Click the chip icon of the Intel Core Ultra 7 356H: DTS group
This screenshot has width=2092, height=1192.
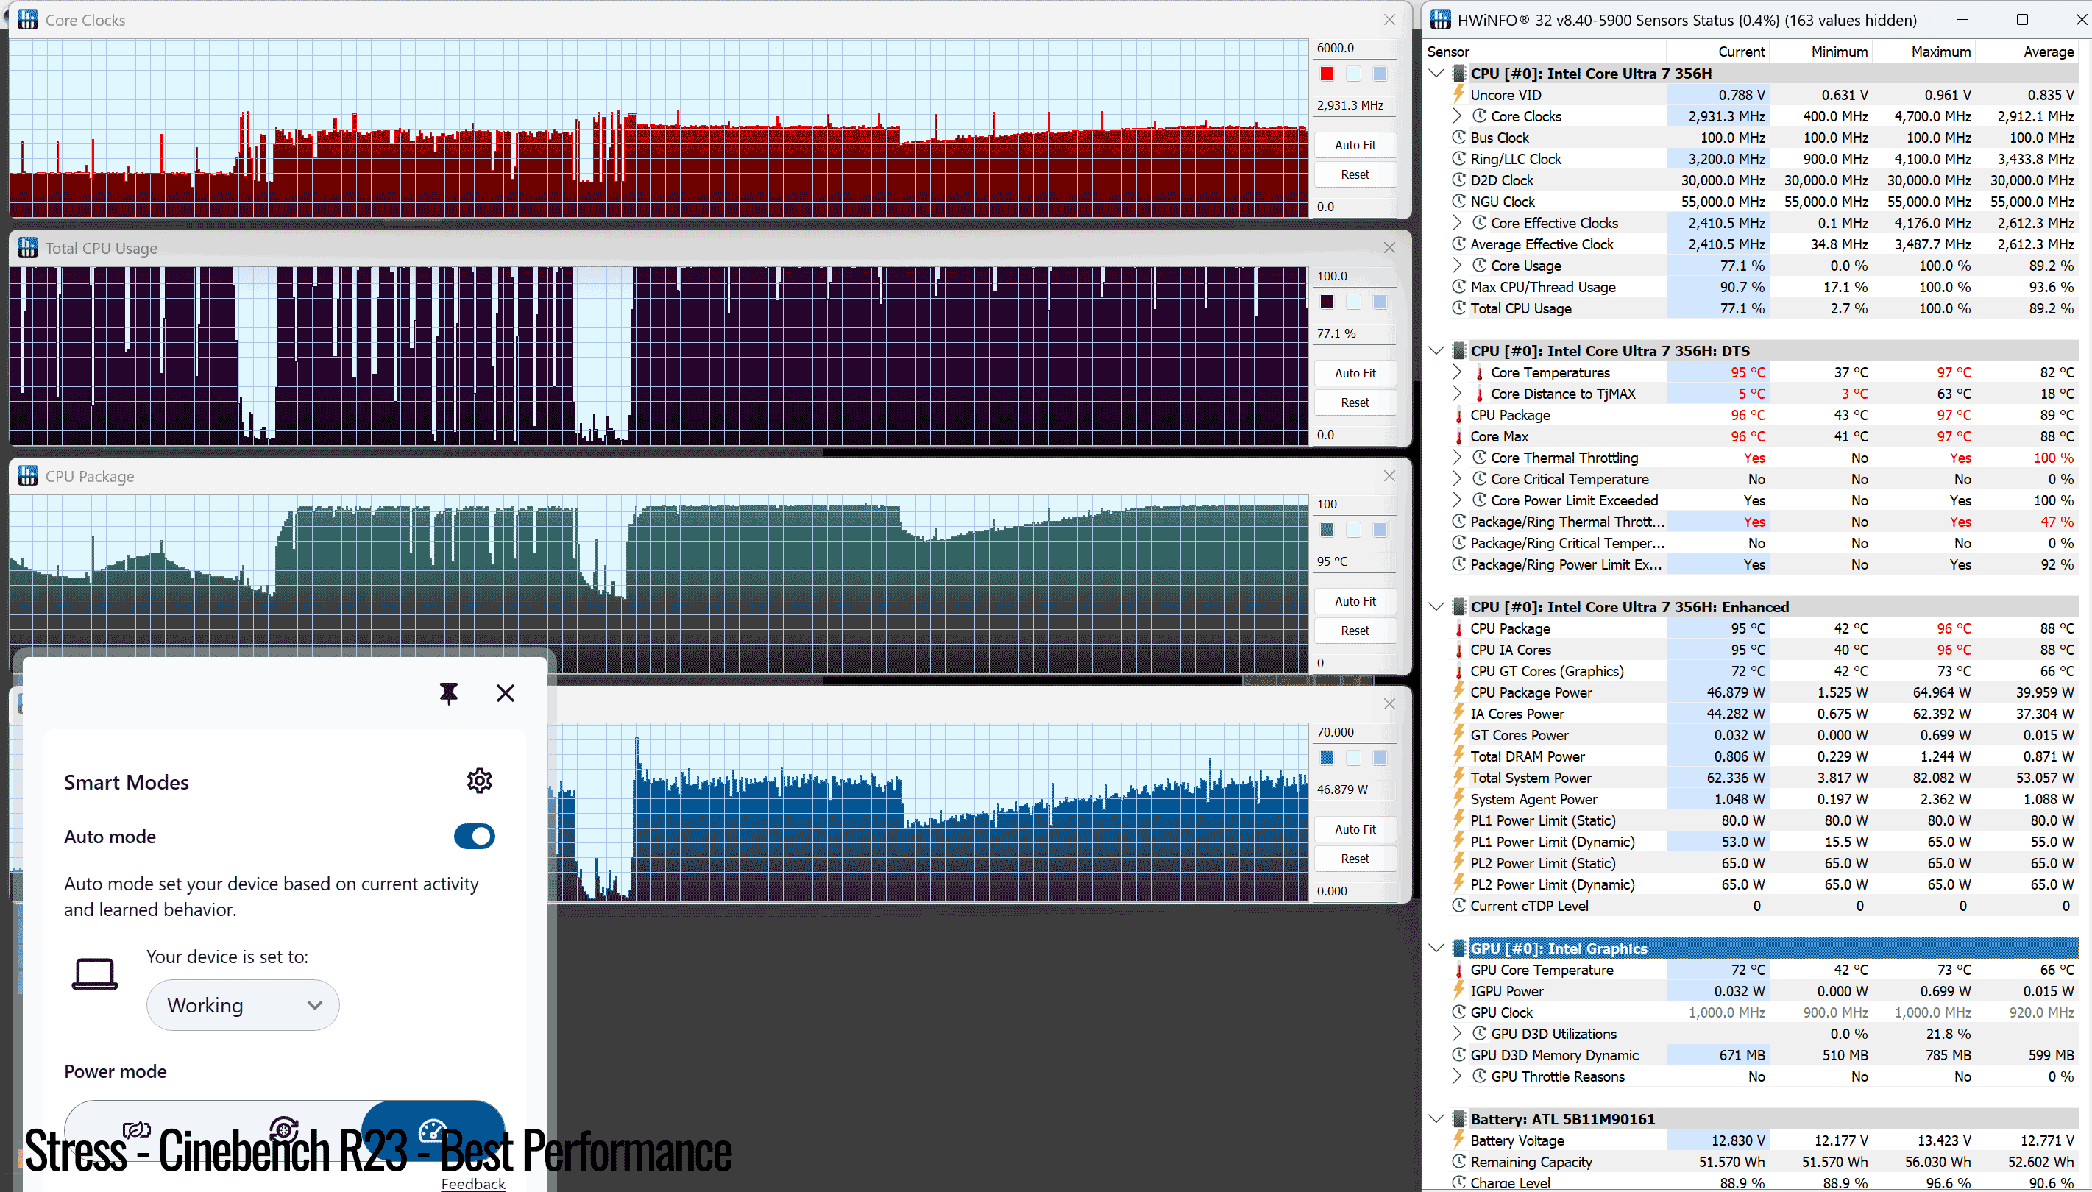coord(1458,350)
